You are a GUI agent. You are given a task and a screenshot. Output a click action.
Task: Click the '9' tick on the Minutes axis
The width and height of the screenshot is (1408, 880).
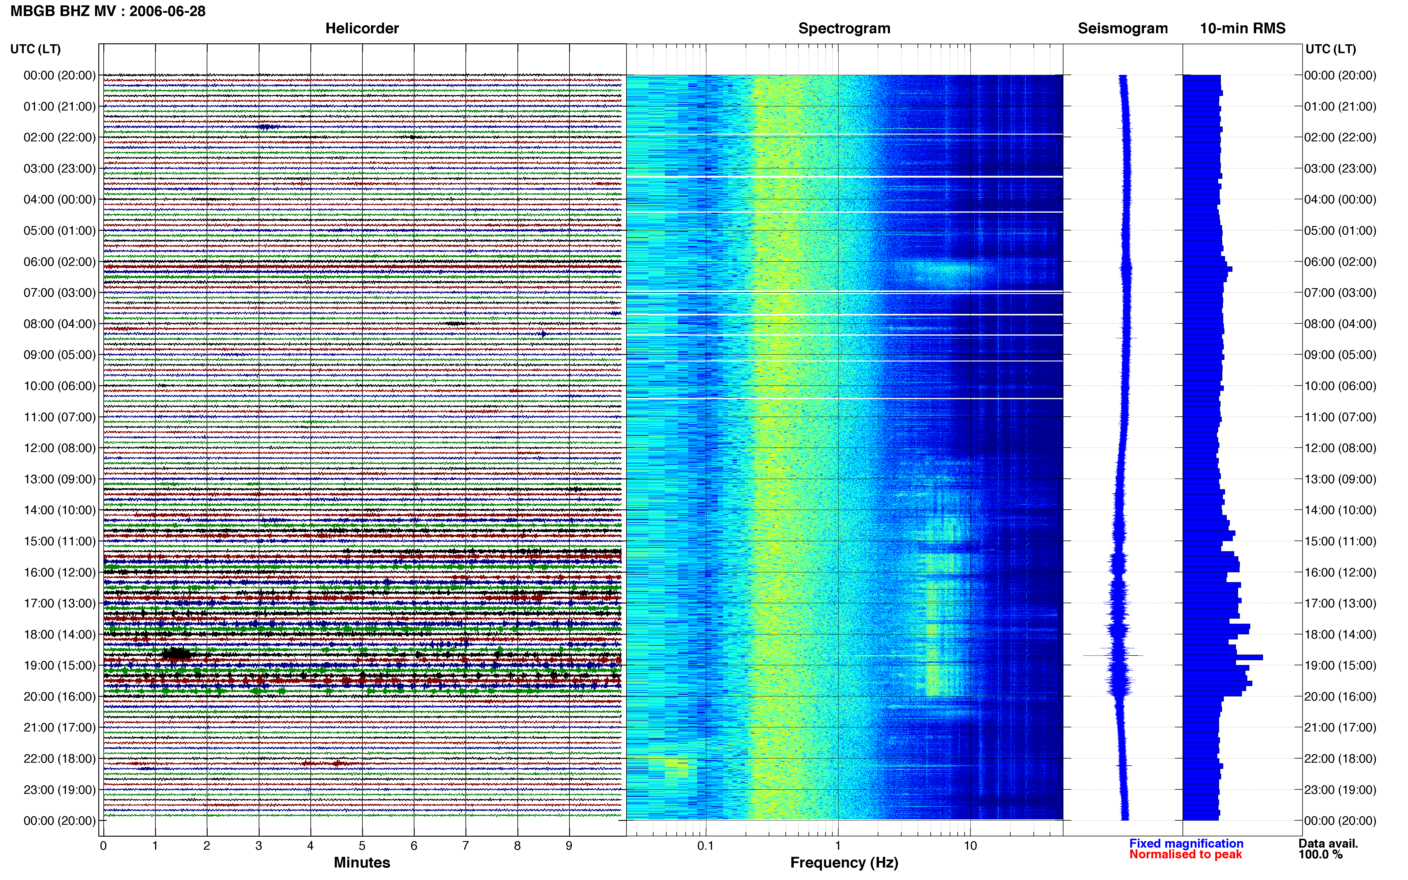coord(569,846)
